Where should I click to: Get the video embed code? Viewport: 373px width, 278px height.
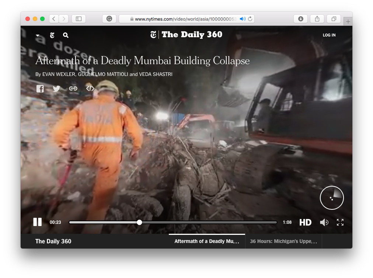point(90,88)
